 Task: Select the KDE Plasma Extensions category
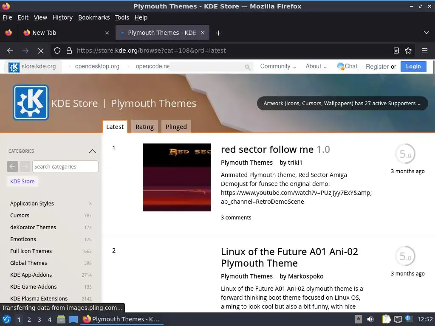[39, 298]
